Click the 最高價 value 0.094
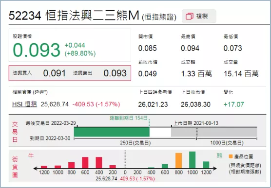Viewport: 271px width, 188px height. pyautogui.click(x=190, y=48)
